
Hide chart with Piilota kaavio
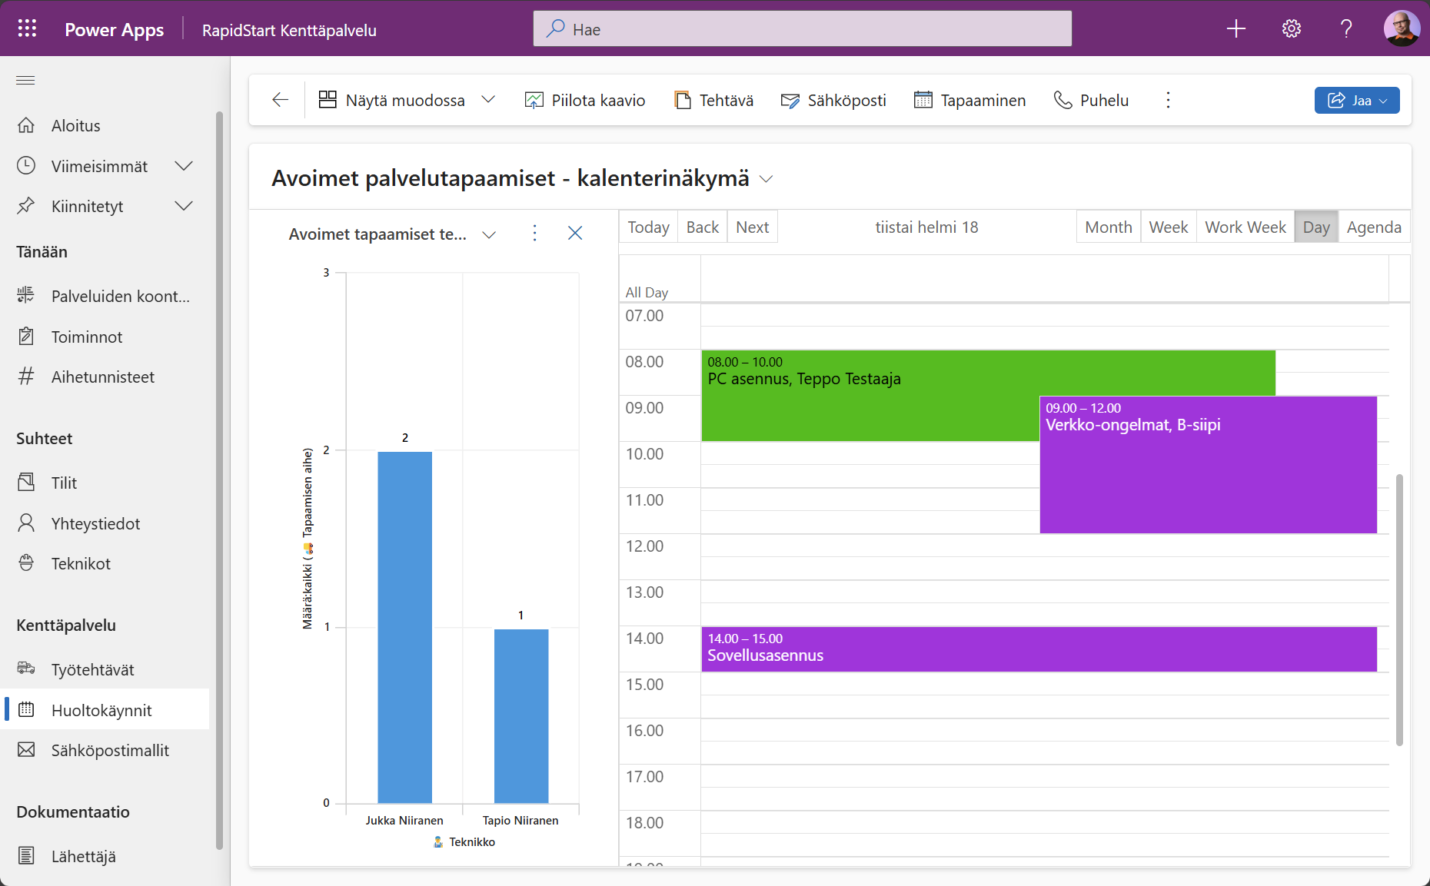585,100
